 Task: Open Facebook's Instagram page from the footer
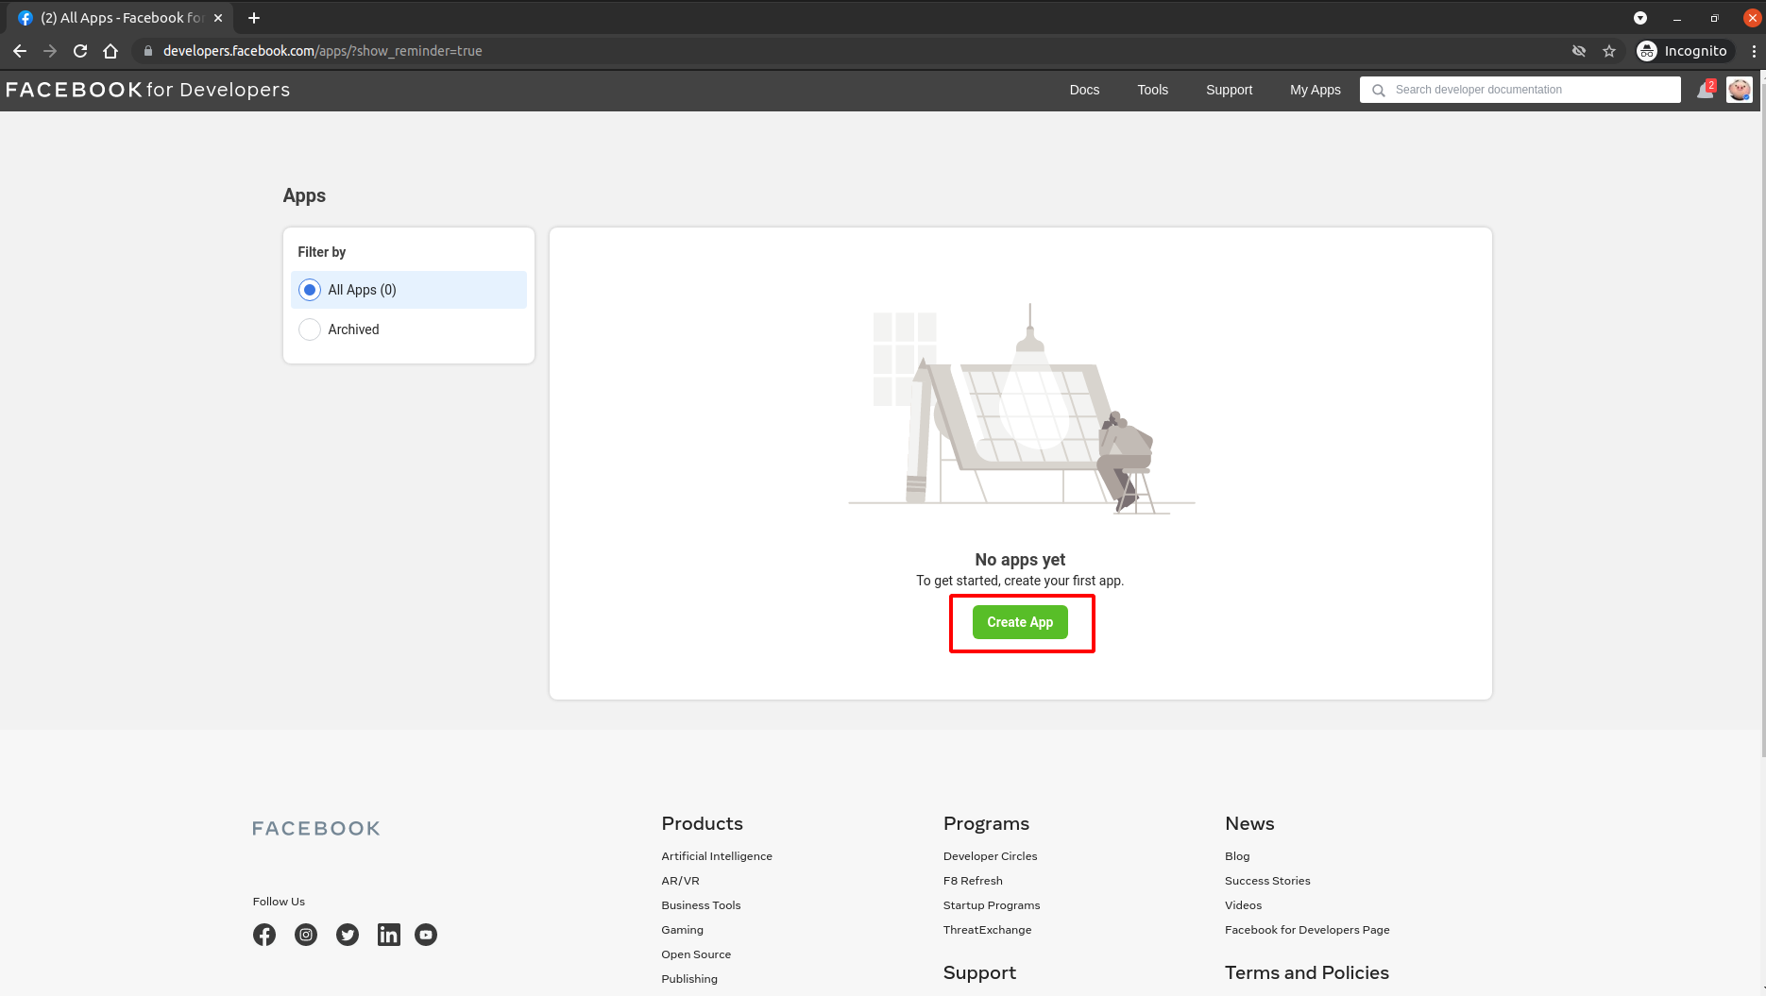(x=306, y=935)
